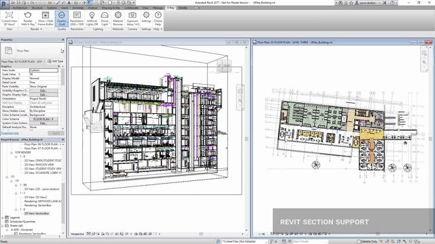The width and height of the screenshot is (435, 244).
Task: Click Edit button for Visibility/Graphics Overrides
Action: (x=43, y=90)
